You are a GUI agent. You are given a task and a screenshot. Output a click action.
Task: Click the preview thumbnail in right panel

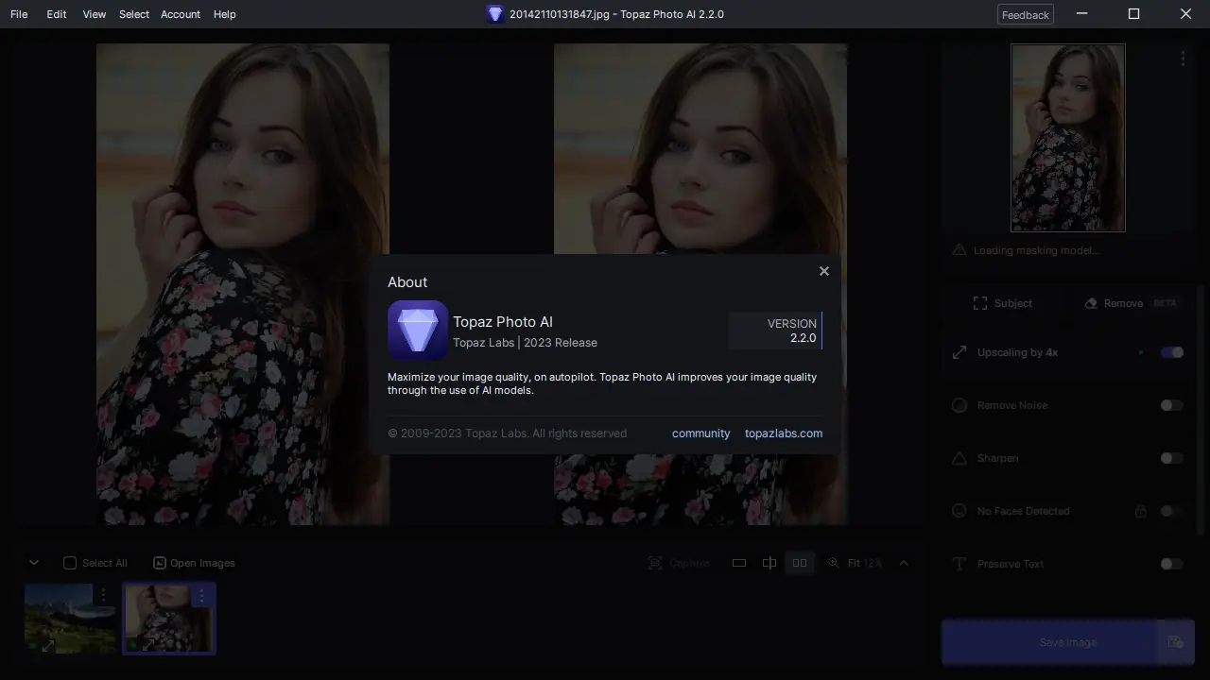[1068, 138]
